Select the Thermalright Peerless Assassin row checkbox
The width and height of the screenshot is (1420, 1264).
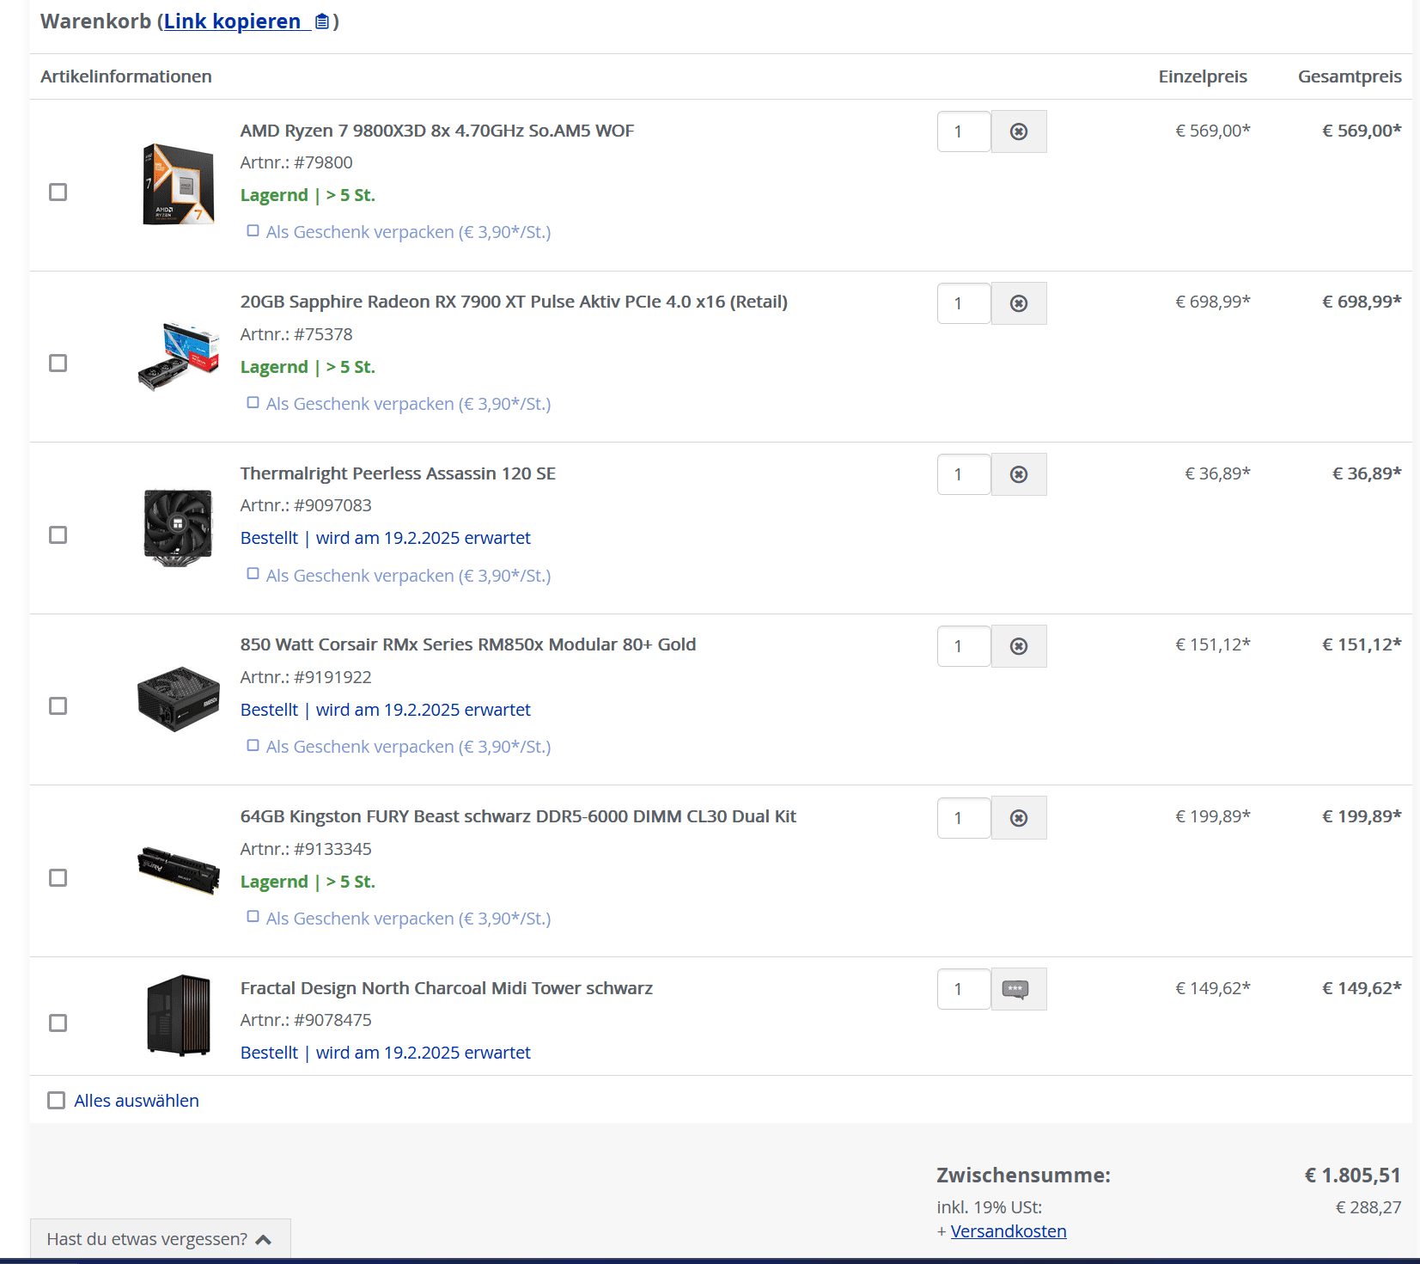click(58, 534)
